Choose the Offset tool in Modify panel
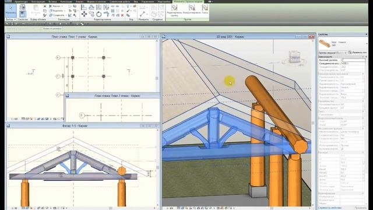373x210 pixels. point(92,7)
